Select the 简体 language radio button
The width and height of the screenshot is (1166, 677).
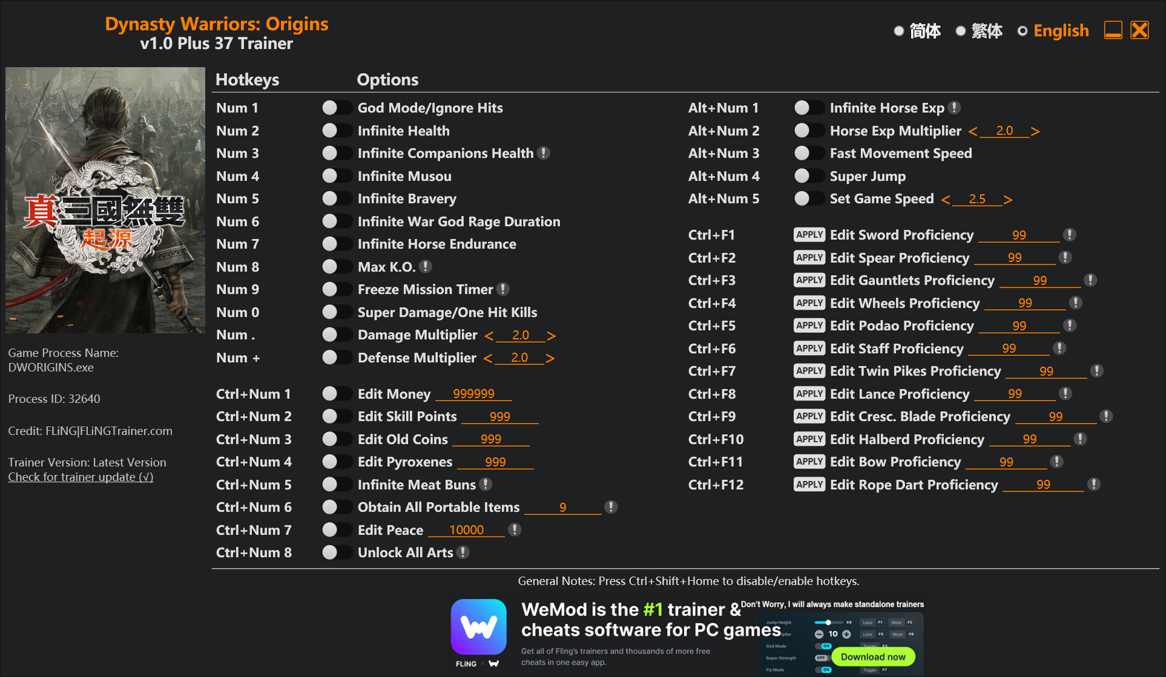pos(899,31)
